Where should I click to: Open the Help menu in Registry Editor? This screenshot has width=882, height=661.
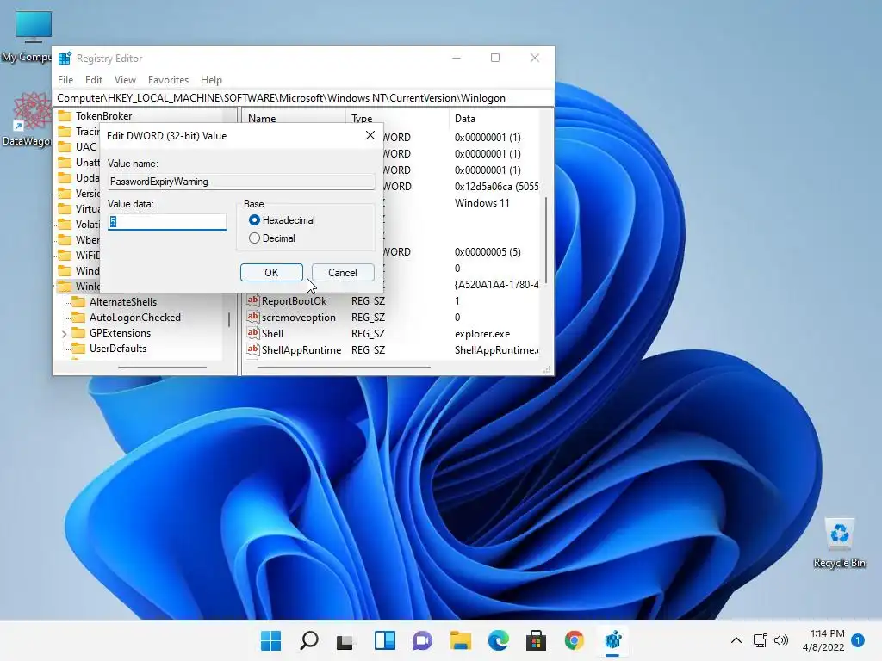coord(211,80)
